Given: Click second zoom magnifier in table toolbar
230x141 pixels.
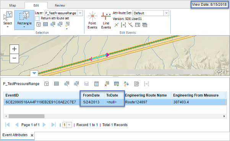Looking at the screenshot, I should [x=76, y=84].
